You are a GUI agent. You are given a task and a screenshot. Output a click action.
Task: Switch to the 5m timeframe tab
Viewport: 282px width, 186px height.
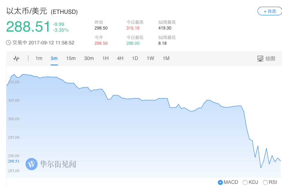coord(54,59)
